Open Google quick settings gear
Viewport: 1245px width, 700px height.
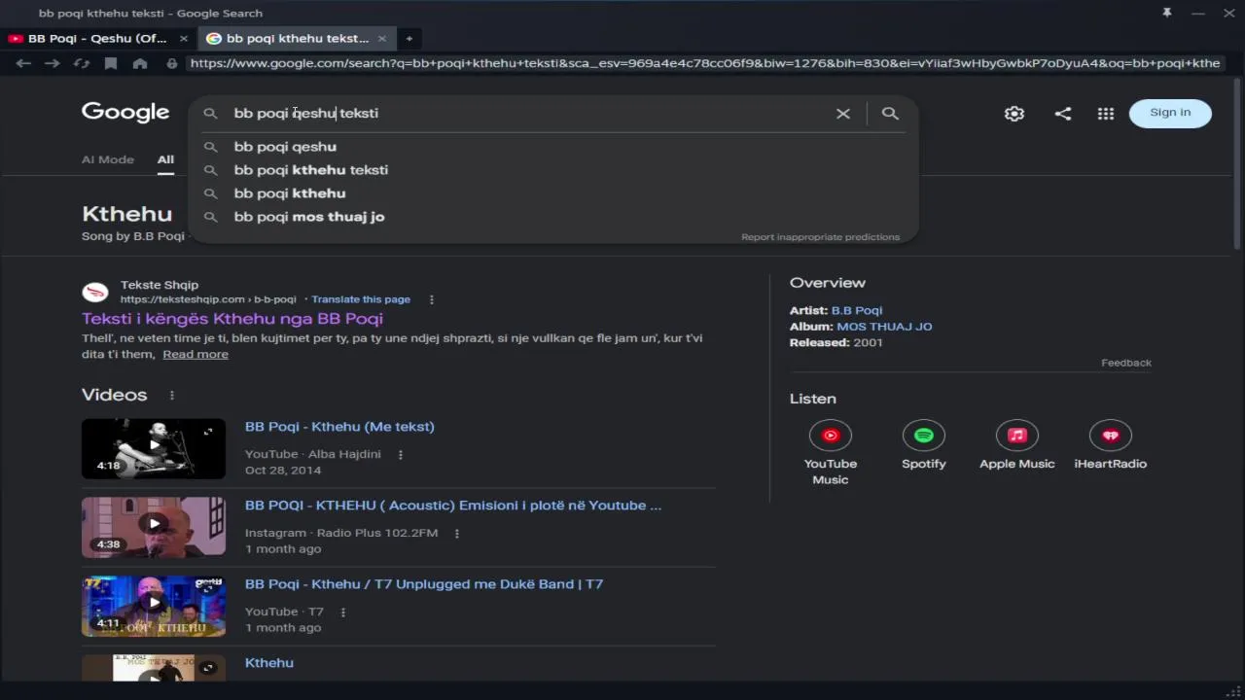pyautogui.click(x=1014, y=114)
